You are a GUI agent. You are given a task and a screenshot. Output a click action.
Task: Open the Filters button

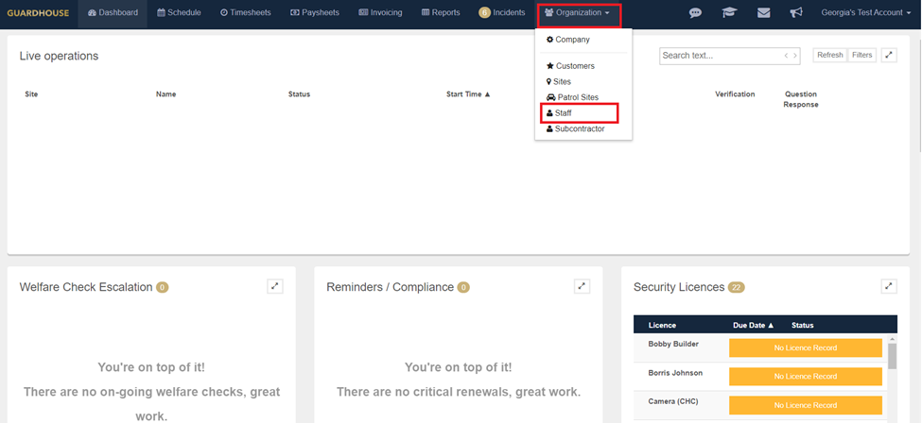click(x=862, y=55)
